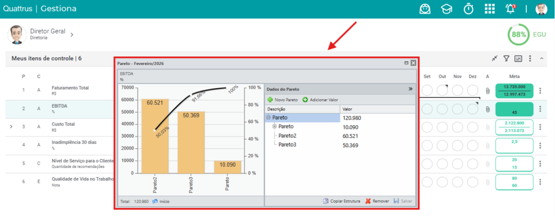This screenshot has height=216, width=555.
Task: Select the Pareto2 value 60.521 cell
Action: [x=378, y=136]
